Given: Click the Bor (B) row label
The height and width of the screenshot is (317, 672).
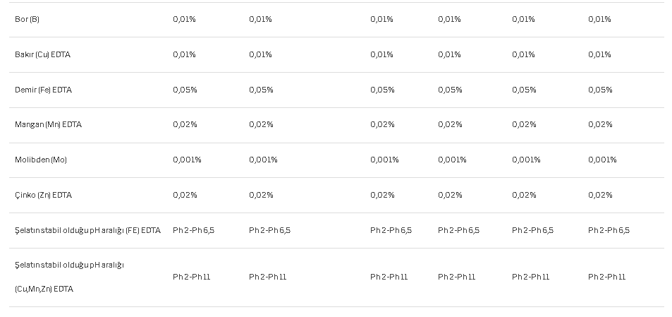Looking at the screenshot, I should [27, 19].
